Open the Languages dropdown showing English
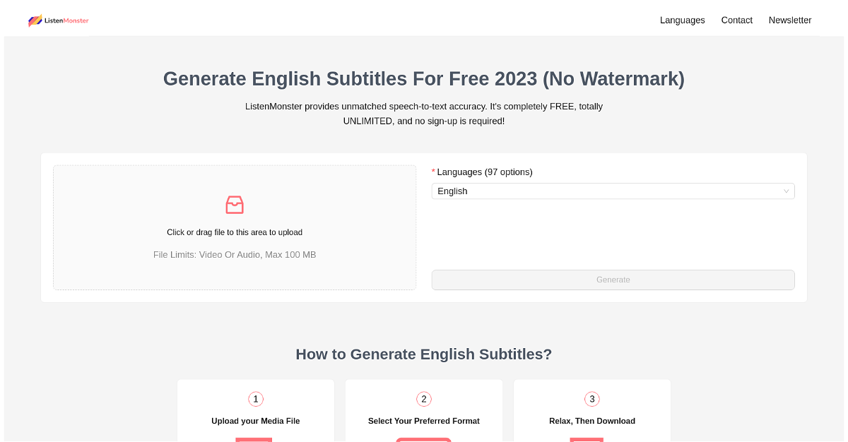 click(x=613, y=191)
